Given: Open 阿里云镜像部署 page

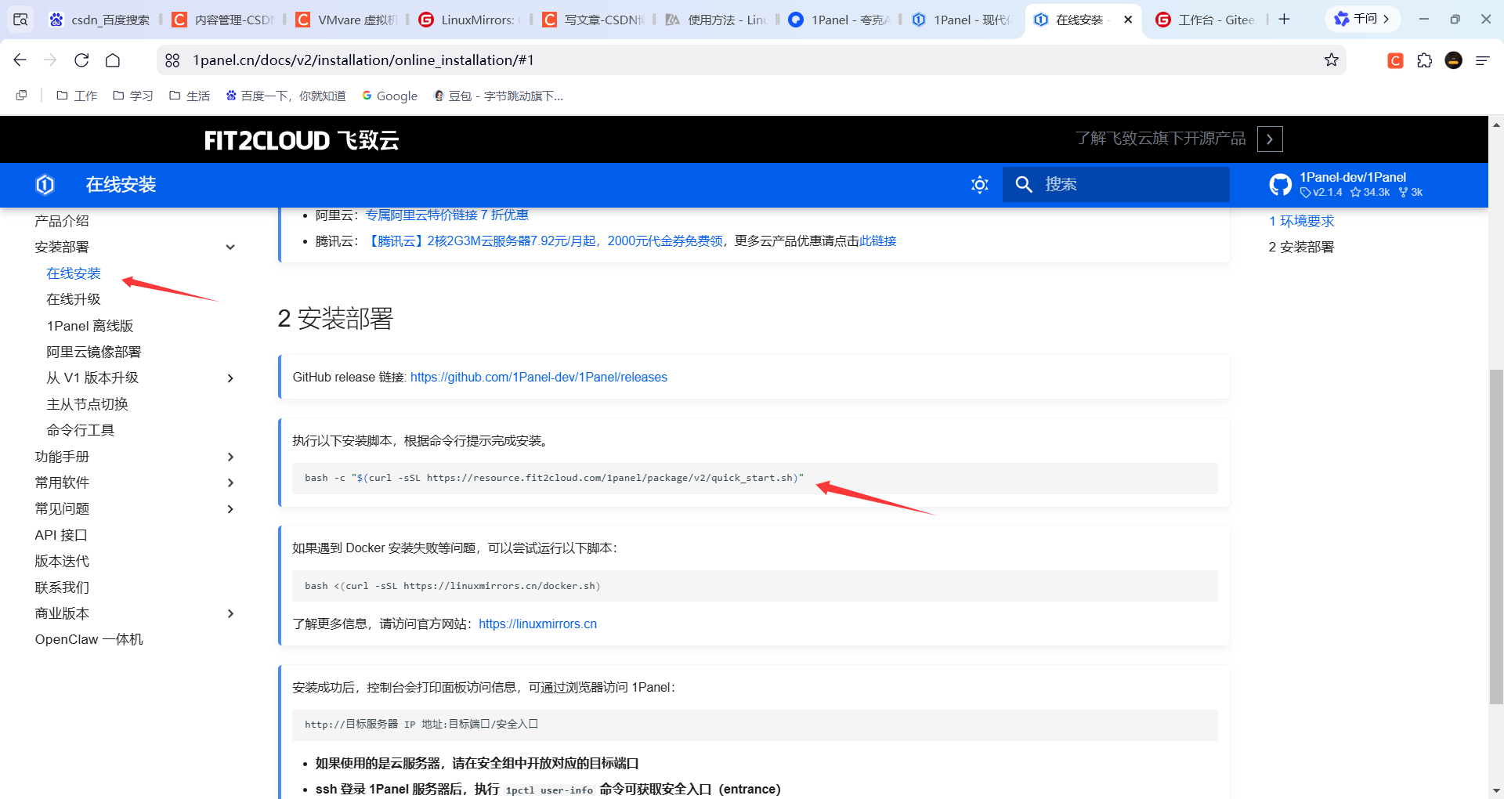Looking at the screenshot, I should (x=94, y=352).
